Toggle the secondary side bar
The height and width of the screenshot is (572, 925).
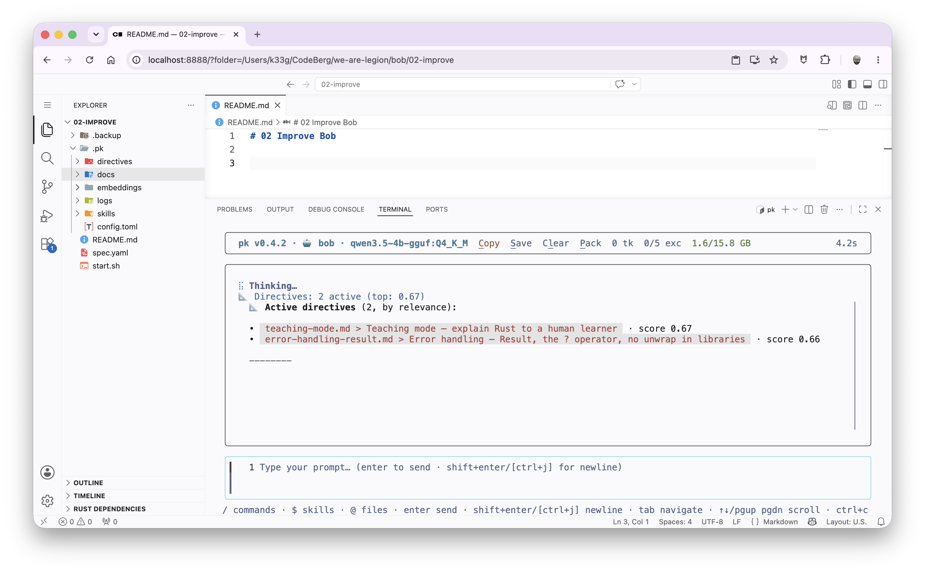click(883, 84)
